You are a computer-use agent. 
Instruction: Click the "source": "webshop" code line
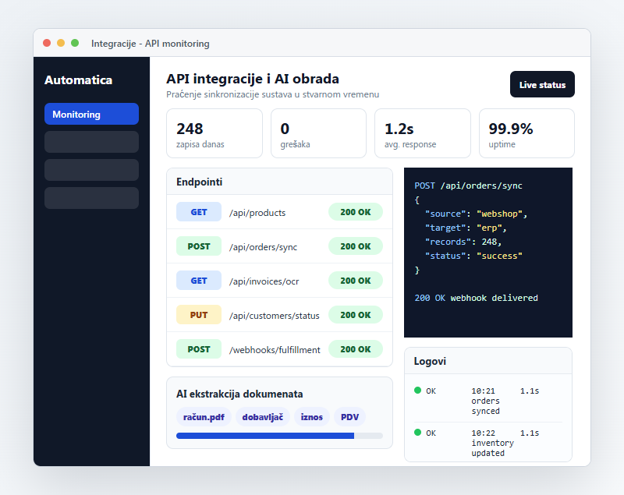476,214
